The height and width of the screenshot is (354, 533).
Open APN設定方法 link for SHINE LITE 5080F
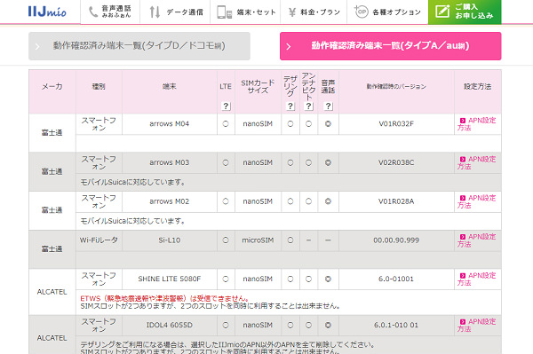[476, 279]
